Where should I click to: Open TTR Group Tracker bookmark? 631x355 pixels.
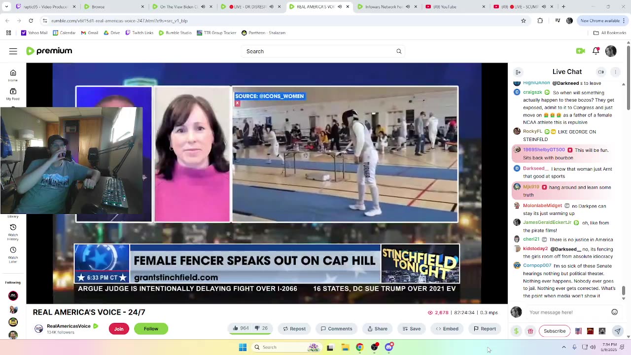point(216,33)
